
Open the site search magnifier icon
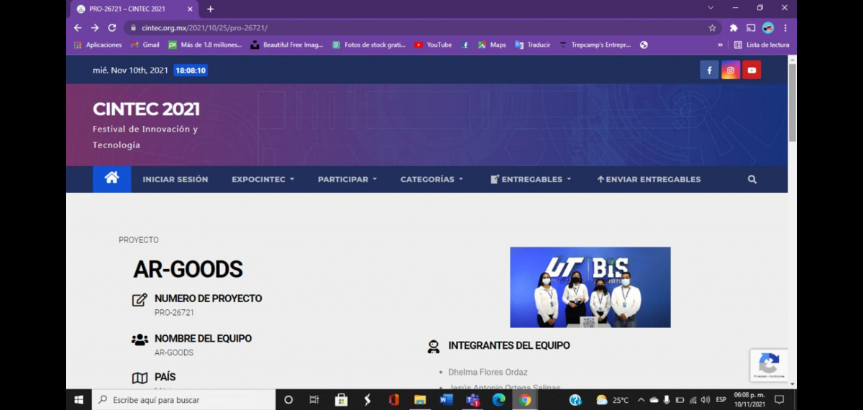[752, 179]
